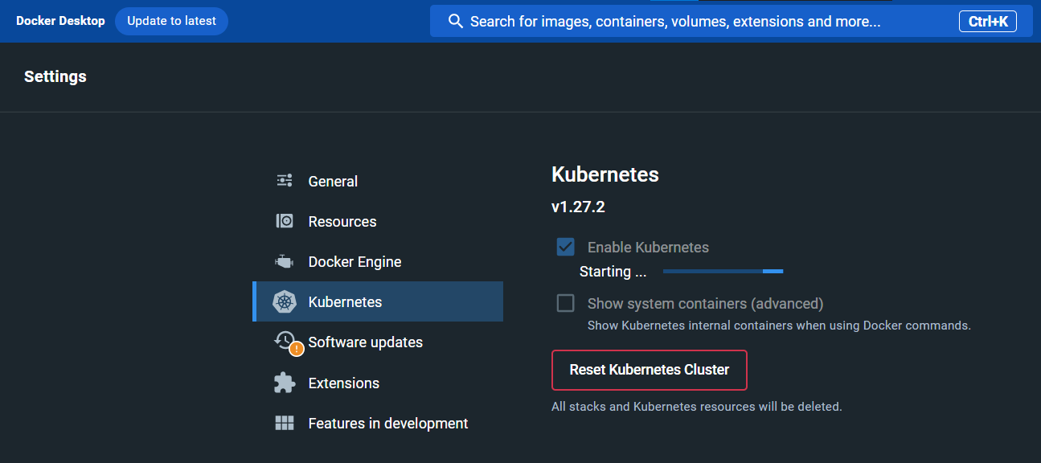
Task: Click the Settings page heading
Action: pyautogui.click(x=55, y=76)
